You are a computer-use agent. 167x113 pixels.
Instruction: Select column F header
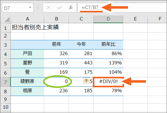[157, 19]
